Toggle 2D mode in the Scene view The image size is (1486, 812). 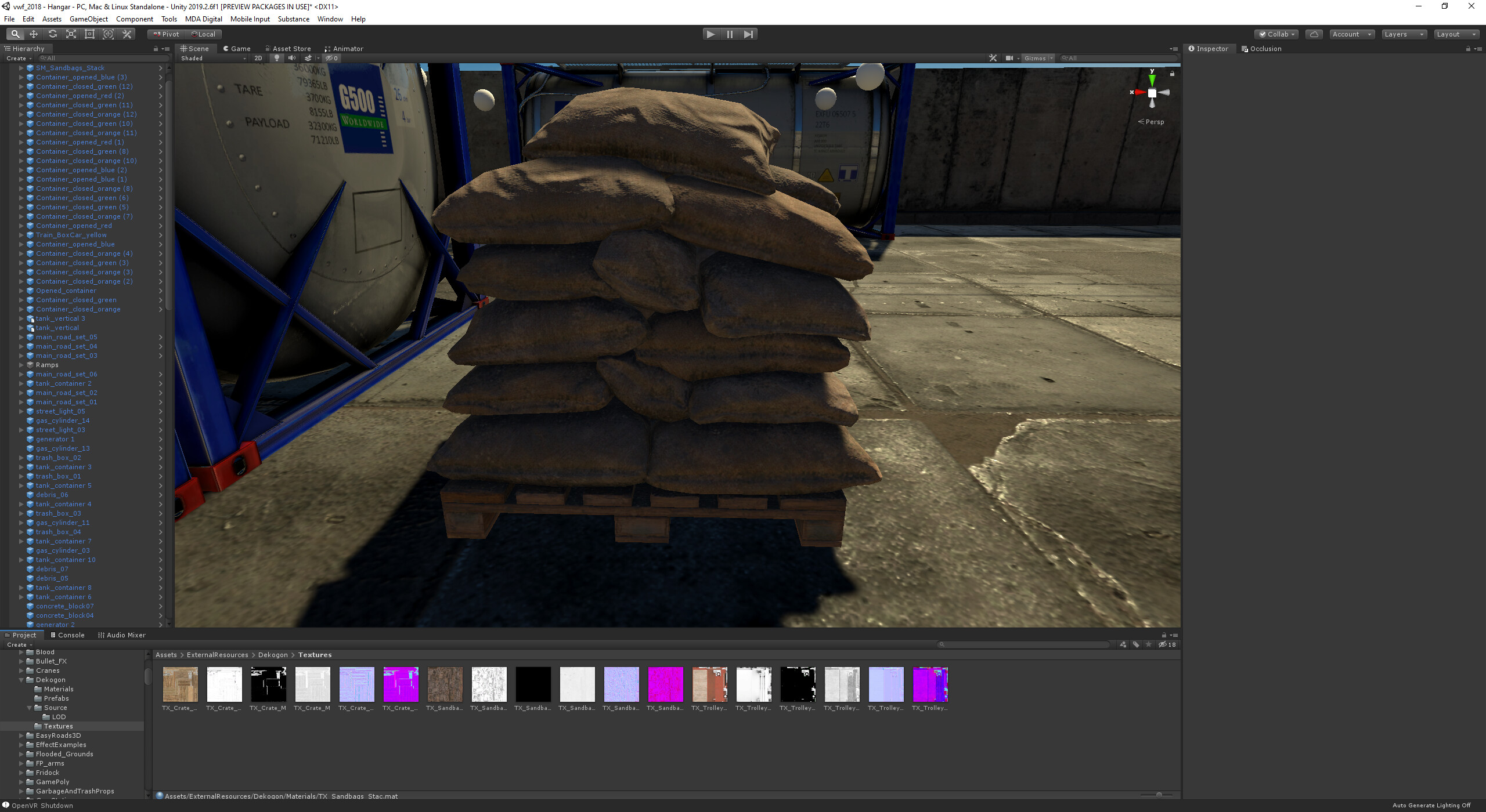[x=258, y=58]
